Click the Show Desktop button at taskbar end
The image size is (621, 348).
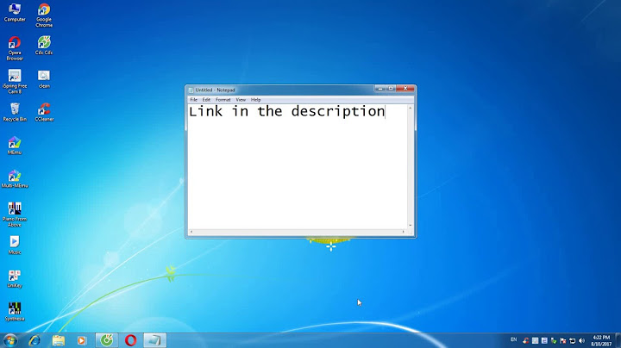coord(618,340)
